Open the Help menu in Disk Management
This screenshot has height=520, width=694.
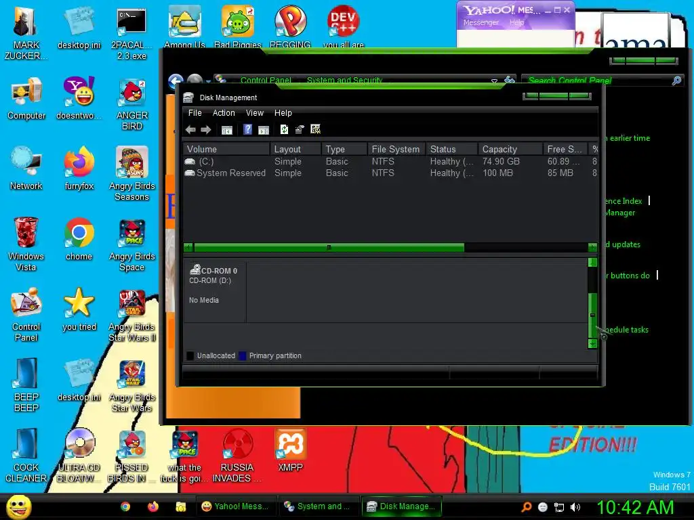(x=283, y=113)
